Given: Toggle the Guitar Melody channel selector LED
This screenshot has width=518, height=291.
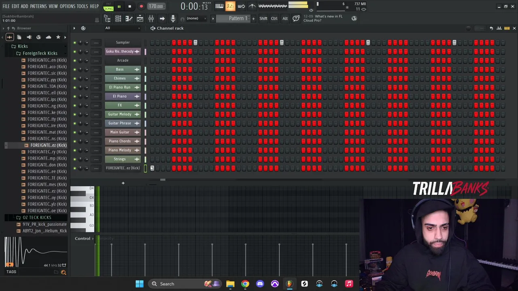Looking at the screenshot, I should click(145, 114).
